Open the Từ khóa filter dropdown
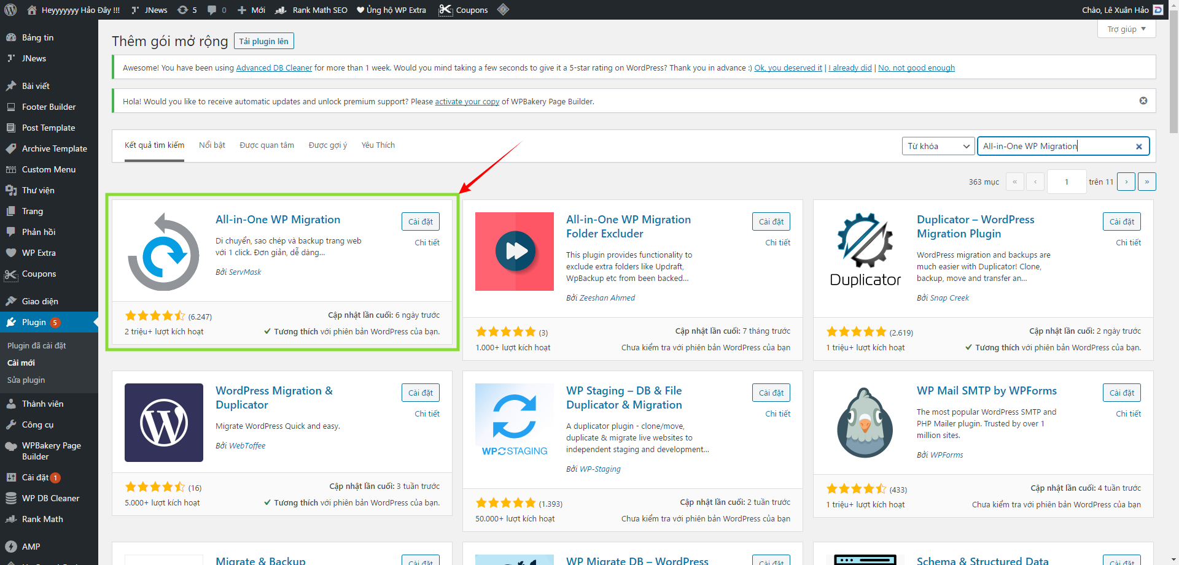This screenshot has width=1179, height=565. point(938,146)
